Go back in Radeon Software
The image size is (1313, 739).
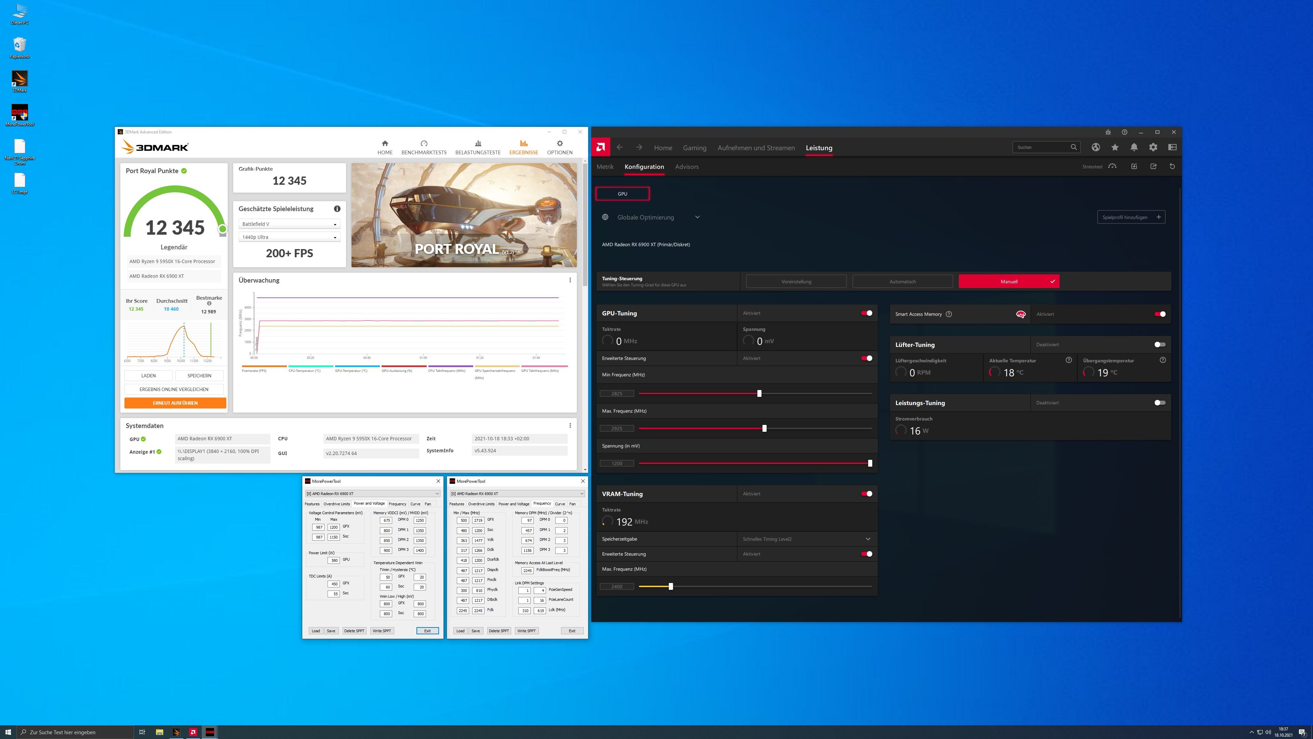[620, 147]
